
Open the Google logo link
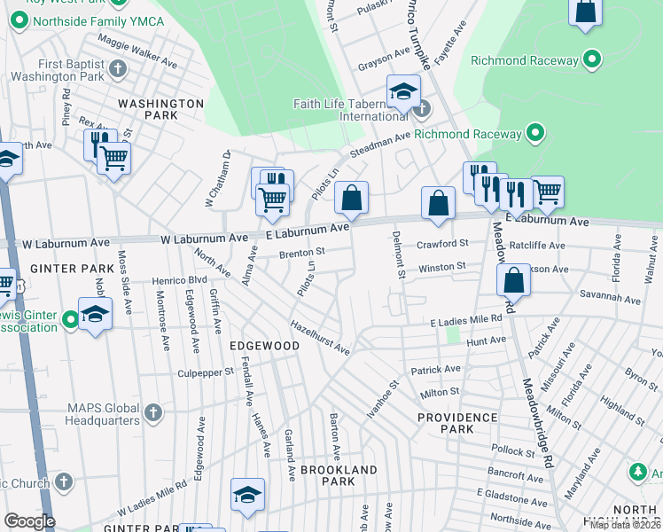click(x=29, y=521)
